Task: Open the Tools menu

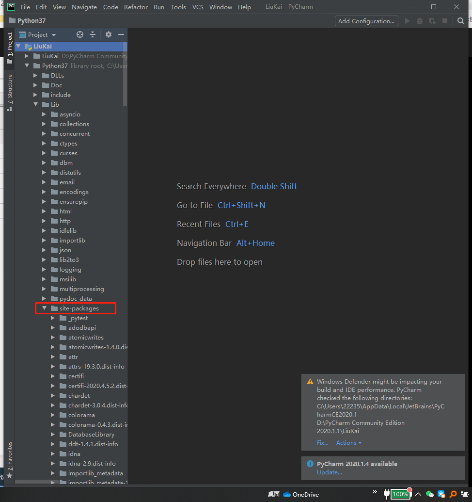Action: pyautogui.click(x=178, y=7)
